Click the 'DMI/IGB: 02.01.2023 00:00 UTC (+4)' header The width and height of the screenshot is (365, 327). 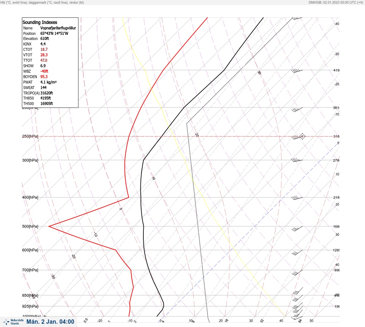click(x=336, y=2)
